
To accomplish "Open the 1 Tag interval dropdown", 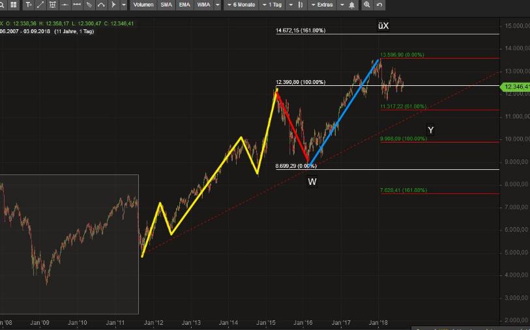I will tap(272, 5).
